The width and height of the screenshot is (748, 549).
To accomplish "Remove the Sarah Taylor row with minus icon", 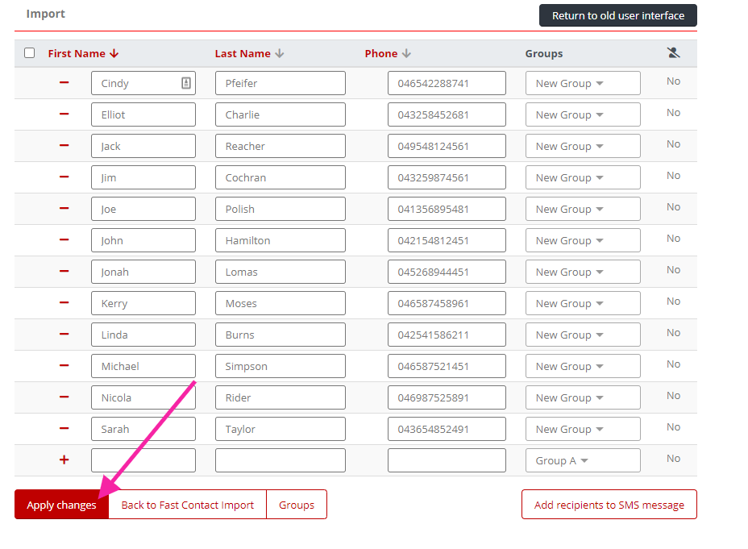I will [64, 428].
